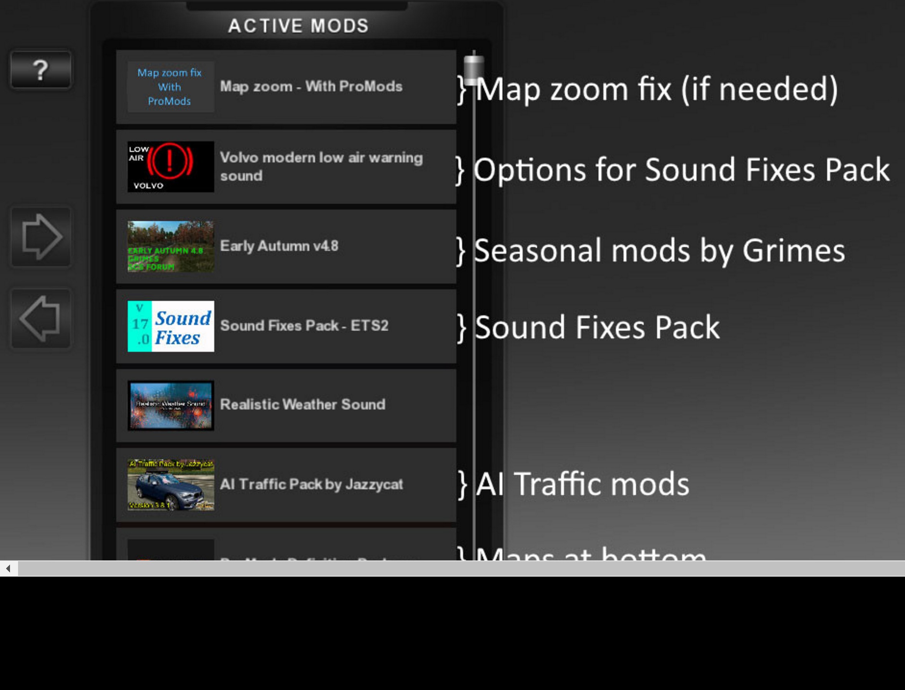
Task: Click the horizontal scrollbar left arrow
Action: 8,569
